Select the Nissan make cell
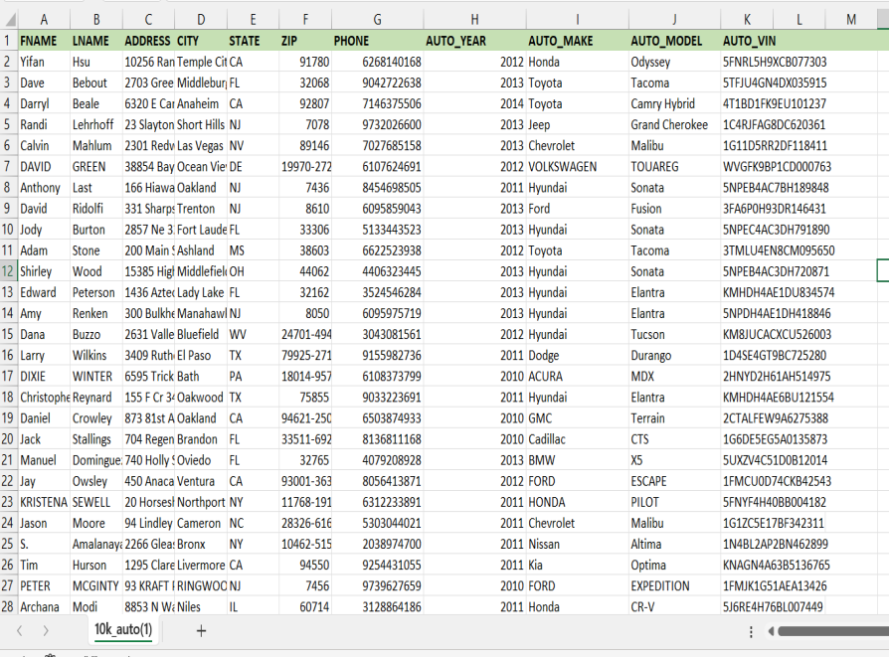The width and height of the screenshot is (889, 657). pyautogui.click(x=577, y=545)
